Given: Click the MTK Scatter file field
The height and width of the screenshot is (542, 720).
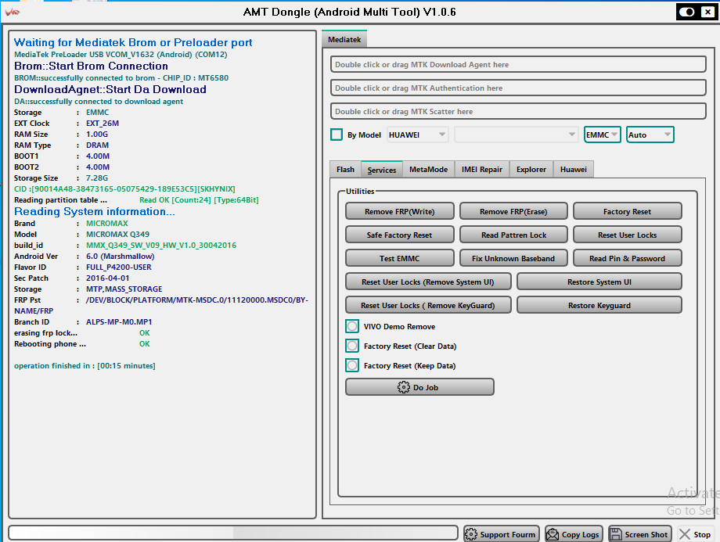Looking at the screenshot, I should pos(518,111).
